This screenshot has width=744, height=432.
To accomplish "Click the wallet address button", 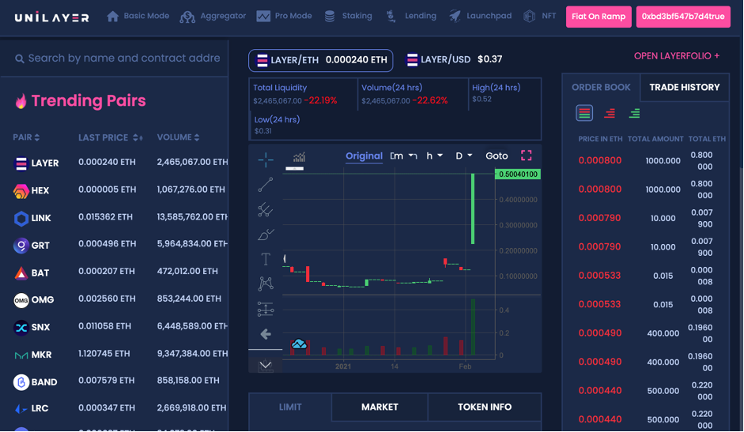I will pyautogui.click(x=683, y=17).
